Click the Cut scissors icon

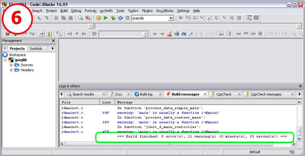tap(56, 18)
